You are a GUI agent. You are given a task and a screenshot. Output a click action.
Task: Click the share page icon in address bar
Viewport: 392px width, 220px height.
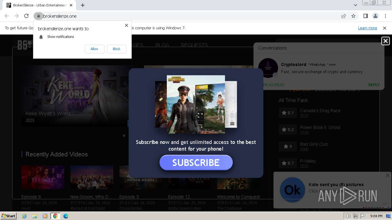tap(344, 16)
